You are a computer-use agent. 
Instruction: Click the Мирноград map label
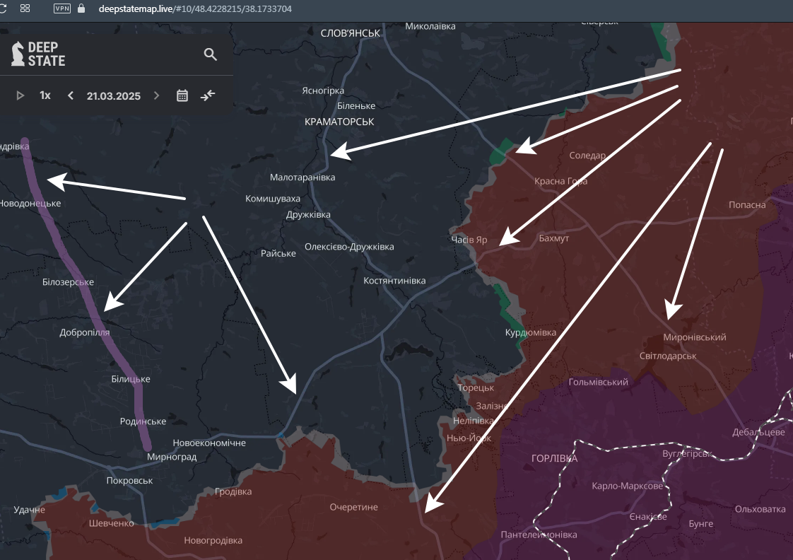172,457
